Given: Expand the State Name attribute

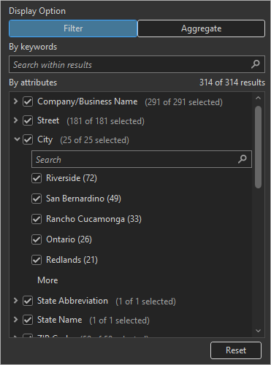Looking at the screenshot, I should [x=16, y=320].
